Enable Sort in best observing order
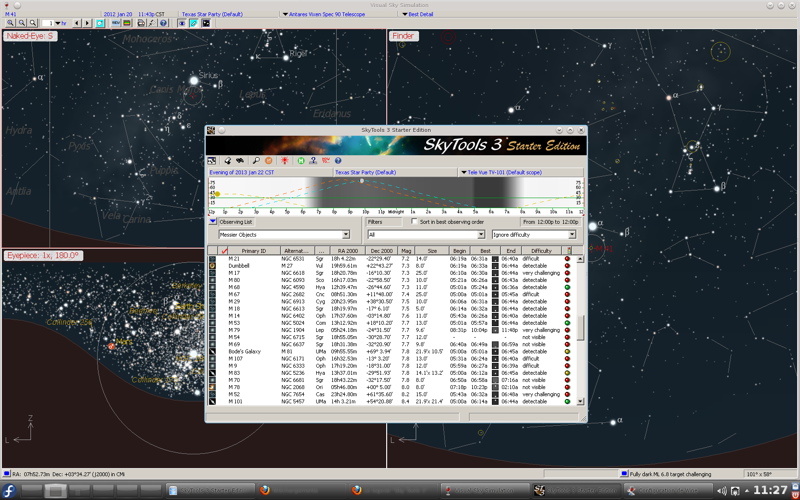 (414, 221)
